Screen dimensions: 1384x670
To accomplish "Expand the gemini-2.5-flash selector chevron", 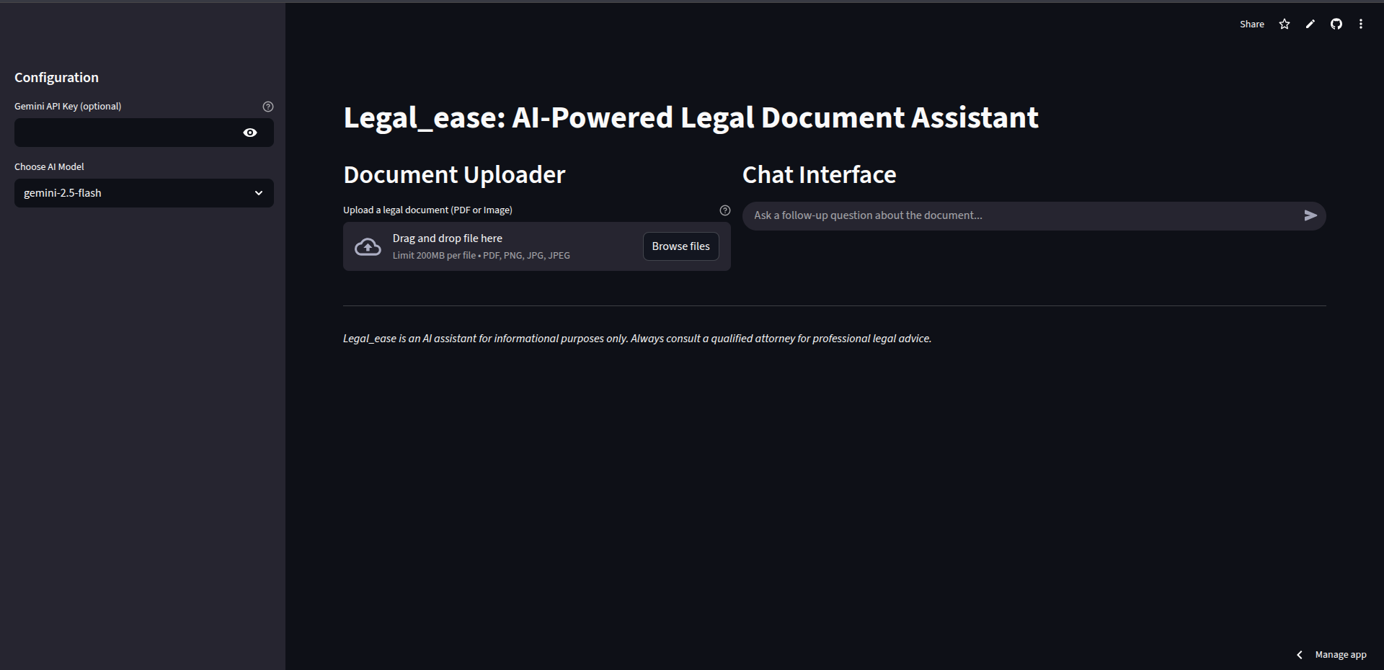I will (258, 192).
